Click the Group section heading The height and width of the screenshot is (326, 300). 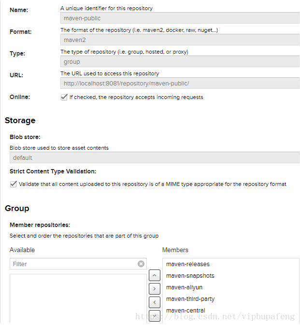tap(17, 208)
